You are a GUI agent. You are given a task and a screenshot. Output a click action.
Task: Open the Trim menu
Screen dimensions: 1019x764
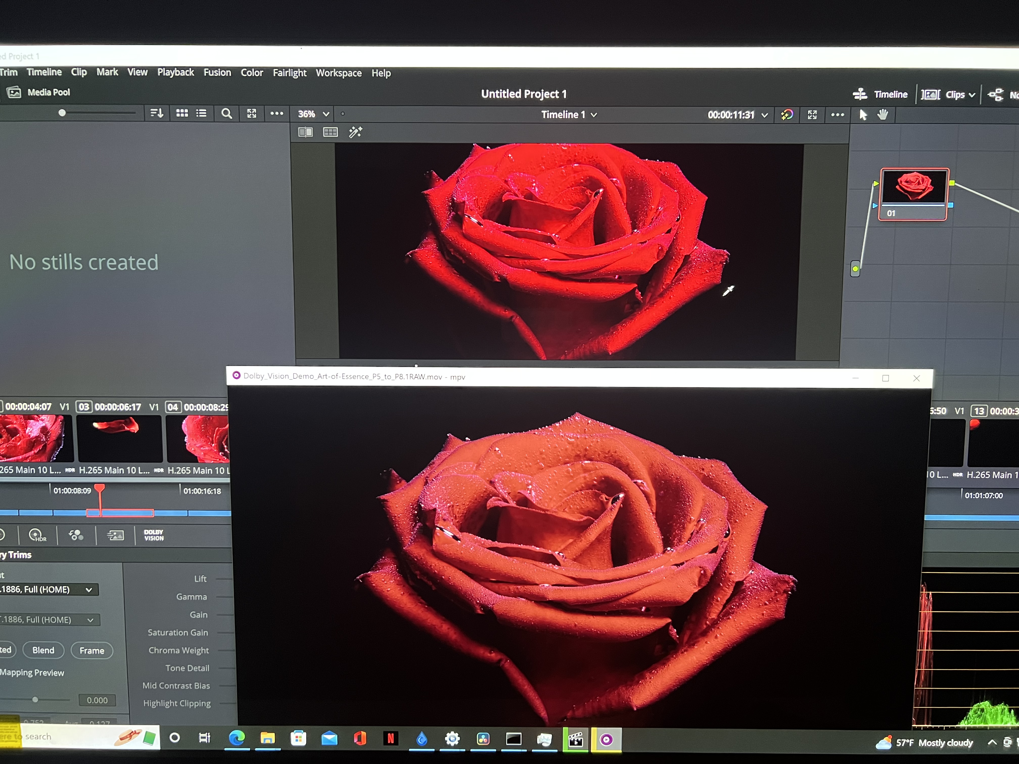coord(8,72)
